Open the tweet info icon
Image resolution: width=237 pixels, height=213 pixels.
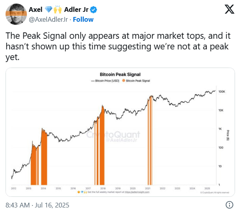[x=229, y=205]
